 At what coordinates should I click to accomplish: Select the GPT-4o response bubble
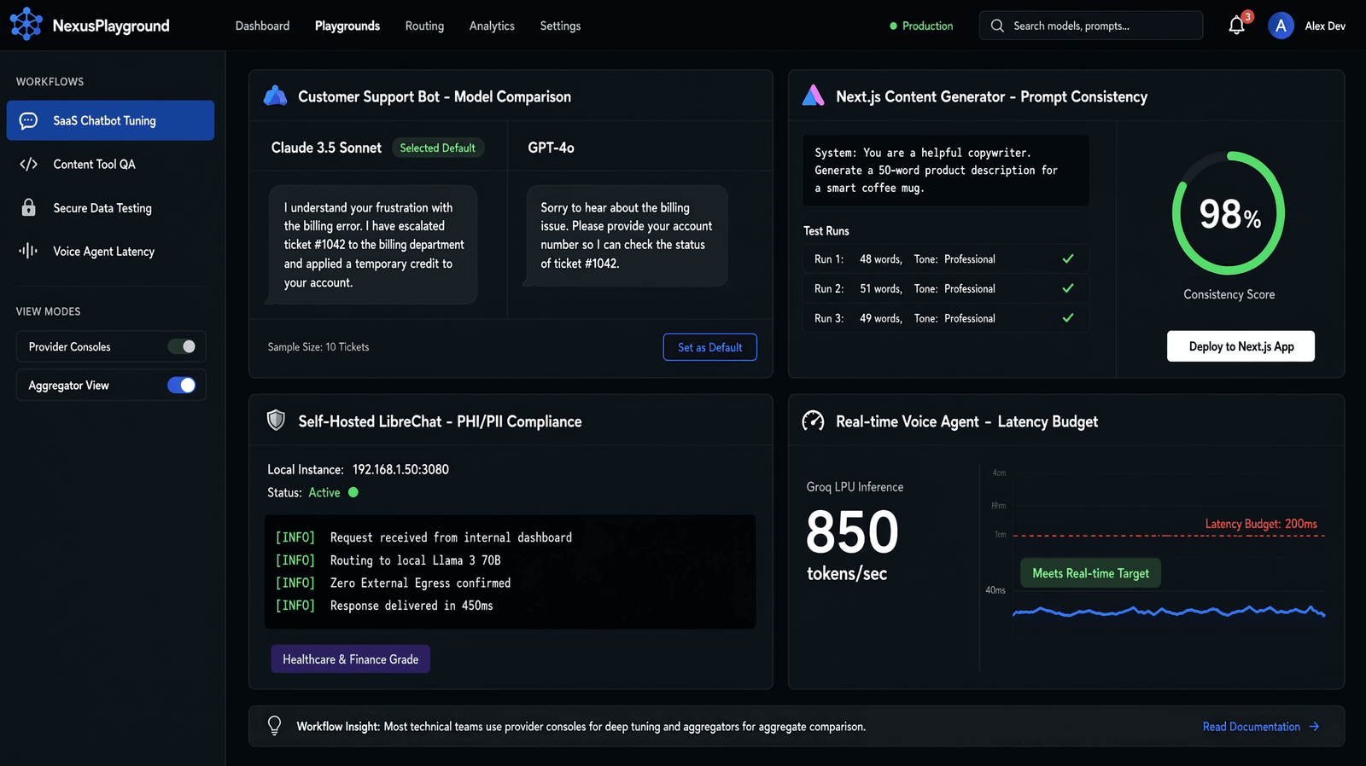pyautogui.click(x=626, y=235)
